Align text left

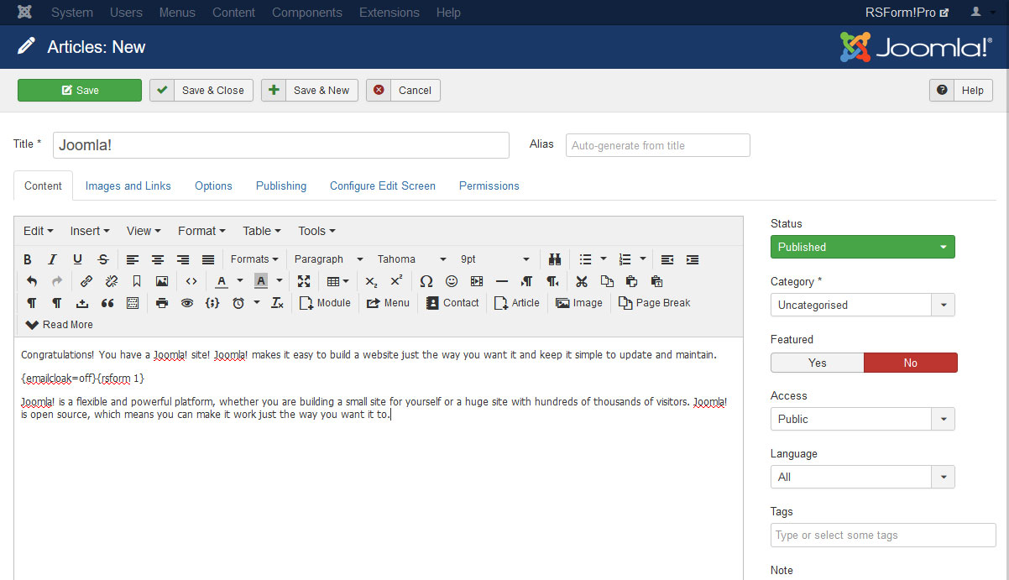pyautogui.click(x=133, y=259)
